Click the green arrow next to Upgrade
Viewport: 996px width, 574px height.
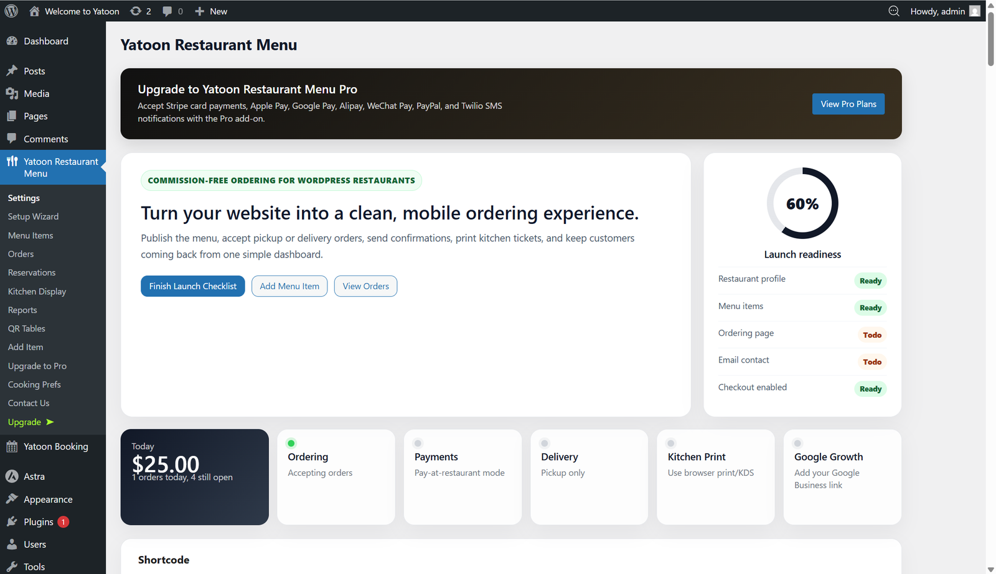[x=50, y=422]
